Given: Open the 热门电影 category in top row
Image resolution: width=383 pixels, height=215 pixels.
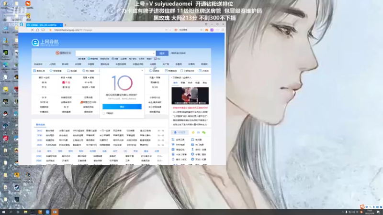Looking at the screenshot, I should 89,71.
